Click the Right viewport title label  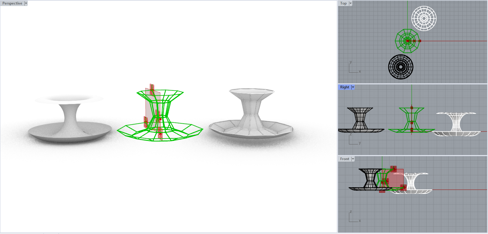click(344, 87)
